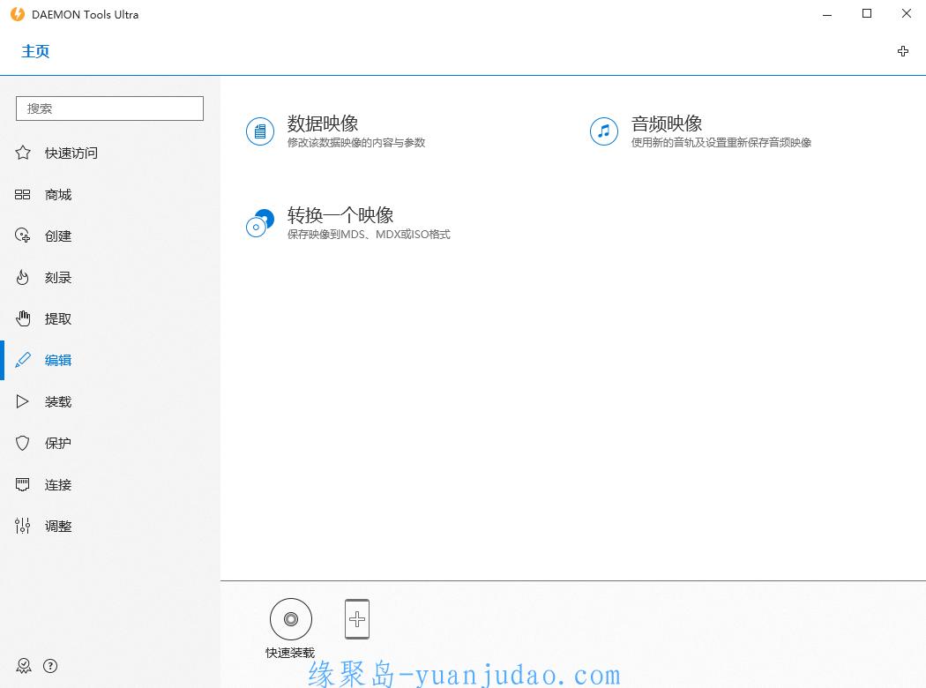This screenshot has height=688, width=926.
Task: Choose 转换一个映像 convert image option
Action: [340, 215]
